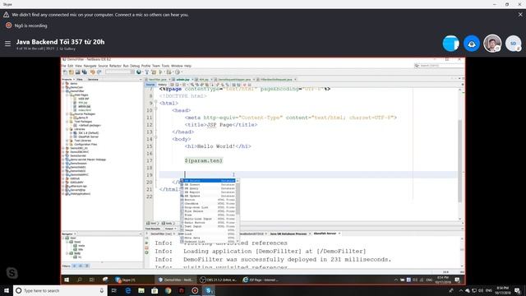
Task: Choose Drop-down List from the completion list
Action: click(208, 207)
